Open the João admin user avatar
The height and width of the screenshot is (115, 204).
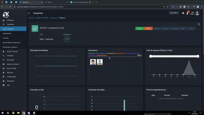click(197, 13)
